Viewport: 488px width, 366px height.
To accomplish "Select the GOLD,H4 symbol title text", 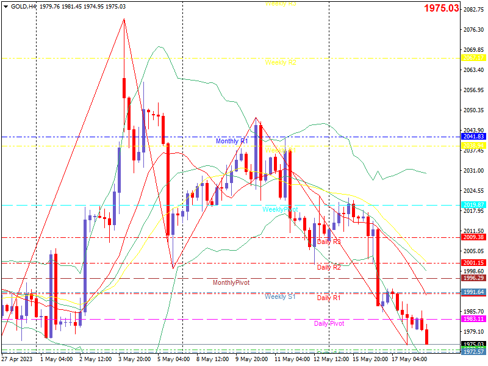I will pos(23,7).
